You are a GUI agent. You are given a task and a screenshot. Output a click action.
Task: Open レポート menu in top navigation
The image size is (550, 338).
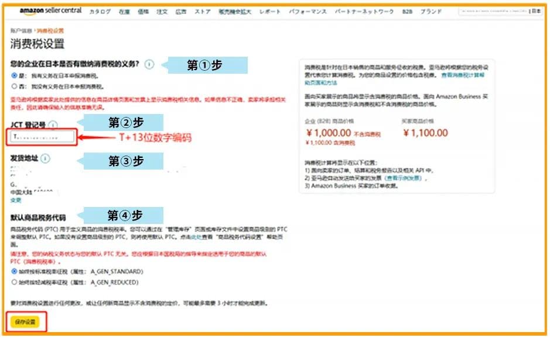pyautogui.click(x=269, y=12)
